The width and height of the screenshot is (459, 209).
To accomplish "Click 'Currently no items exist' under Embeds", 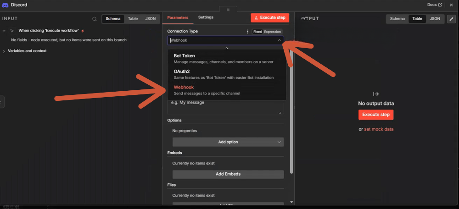I will tap(194, 163).
